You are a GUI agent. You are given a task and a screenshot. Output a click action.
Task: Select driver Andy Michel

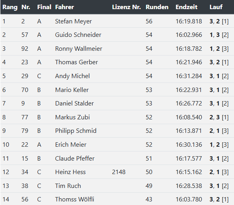click(x=72, y=76)
